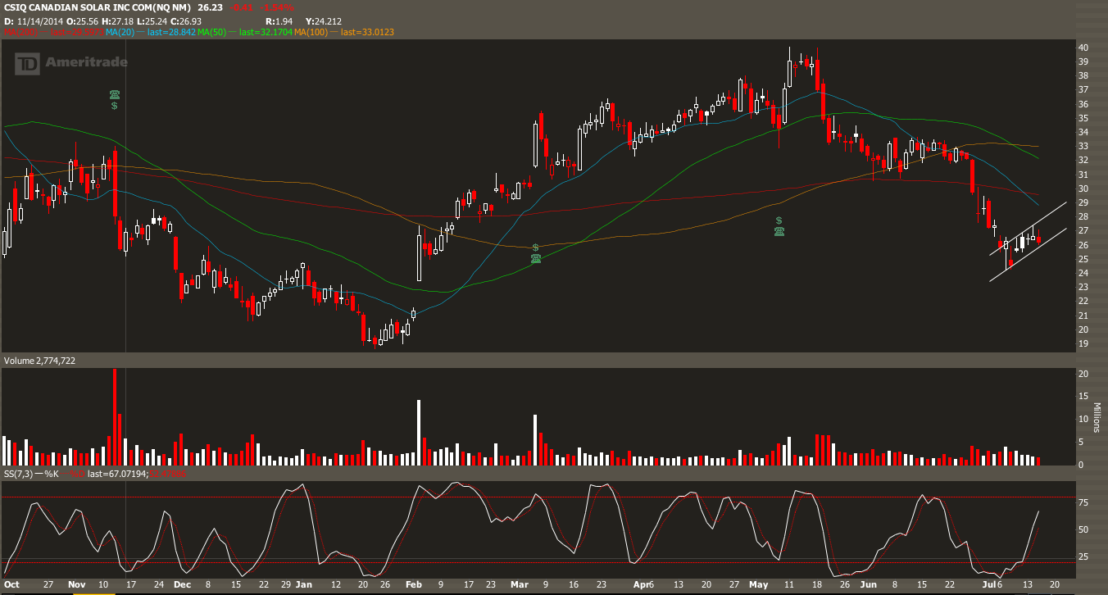This screenshot has height=595, width=1108.
Task: Select the MA(20) study label
Action: [x=119, y=32]
